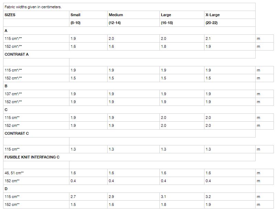Click the (20-22) size range cell
This screenshot has width=278, height=210.
click(x=212, y=23)
